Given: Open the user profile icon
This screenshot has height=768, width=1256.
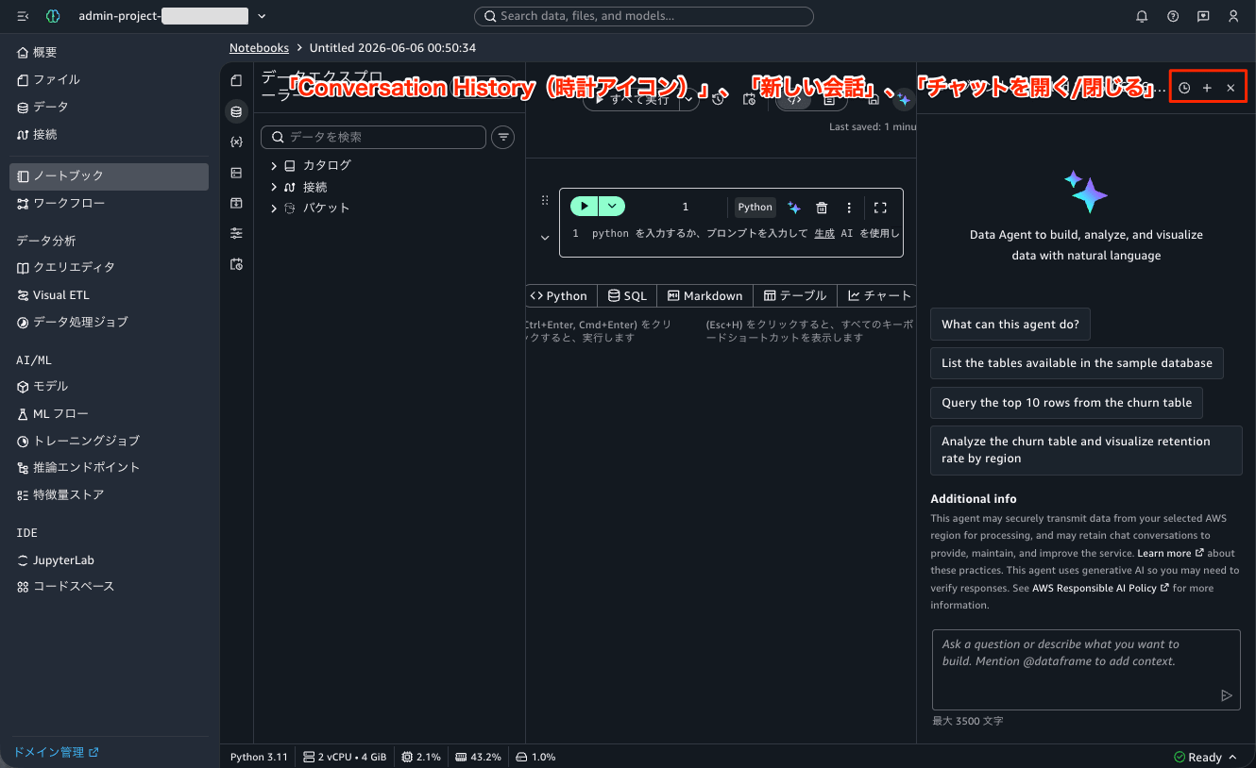Looking at the screenshot, I should tap(1233, 16).
